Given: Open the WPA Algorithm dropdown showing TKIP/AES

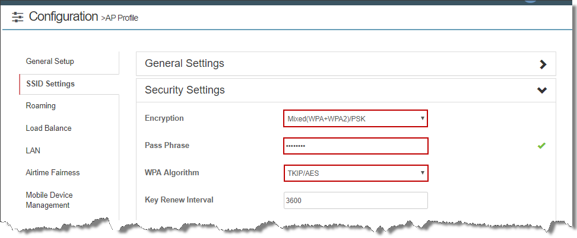Looking at the screenshot, I should tap(356, 173).
